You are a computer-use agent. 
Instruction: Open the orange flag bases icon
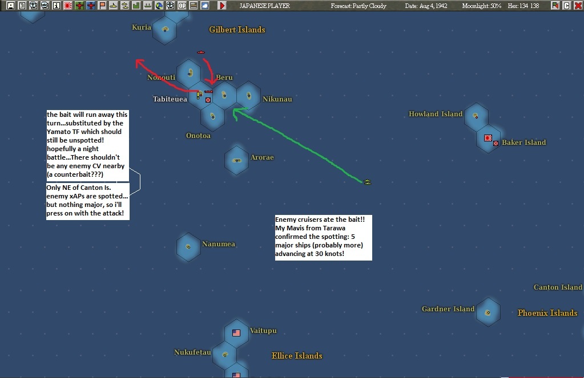[x=102, y=6]
